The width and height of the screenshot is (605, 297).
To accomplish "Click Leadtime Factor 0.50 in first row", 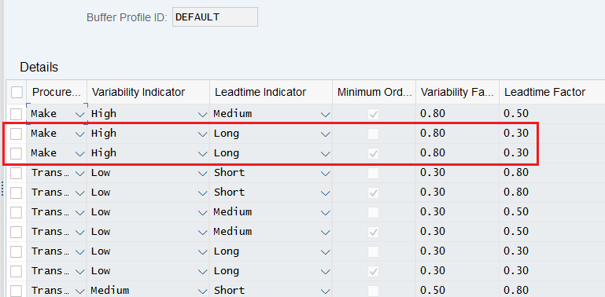I will click(x=516, y=114).
